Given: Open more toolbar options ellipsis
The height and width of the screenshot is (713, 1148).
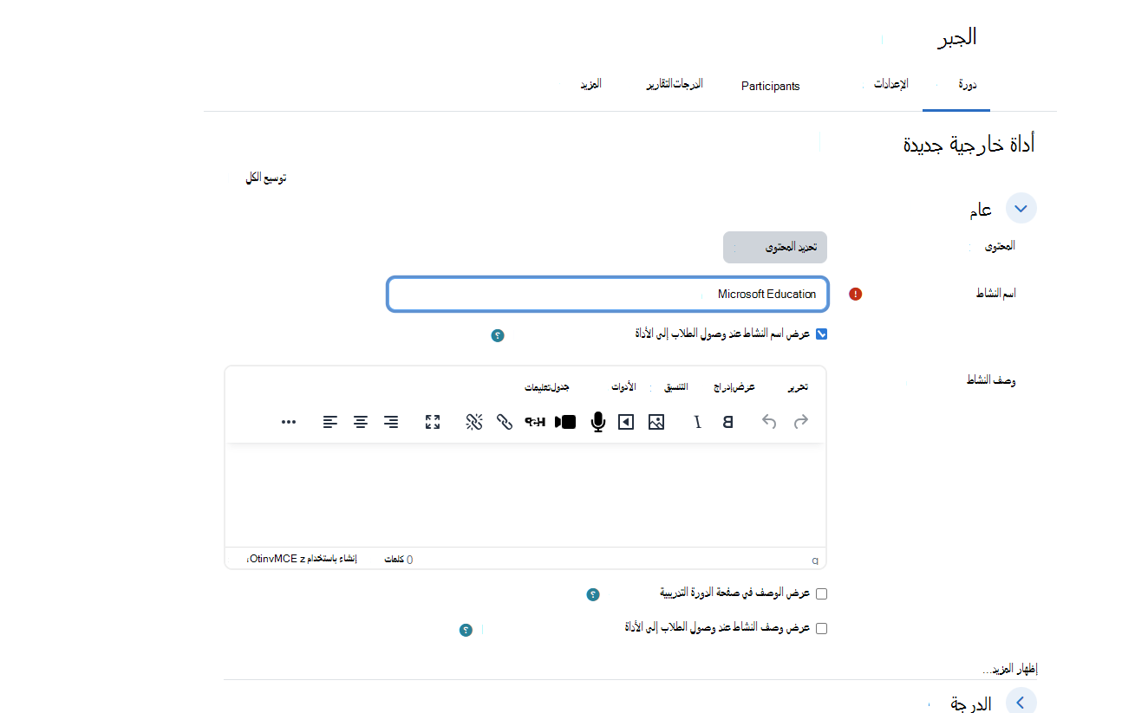Looking at the screenshot, I should tap(289, 422).
